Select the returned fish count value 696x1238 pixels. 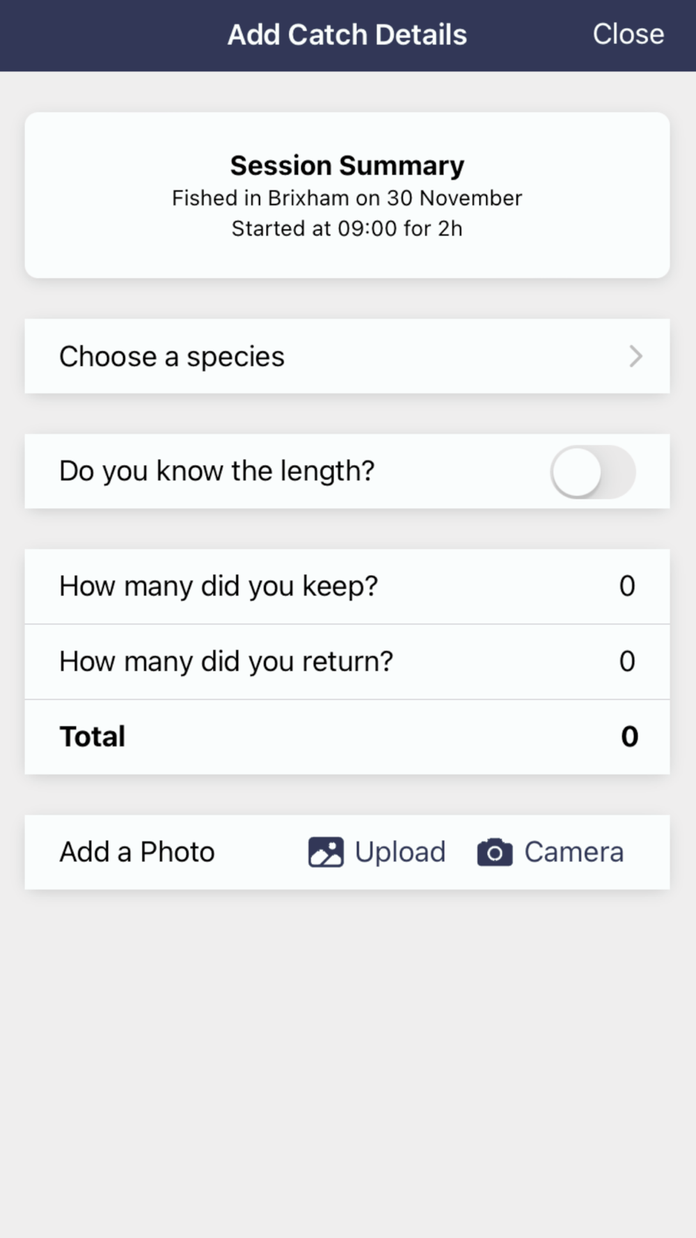(x=627, y=661)
